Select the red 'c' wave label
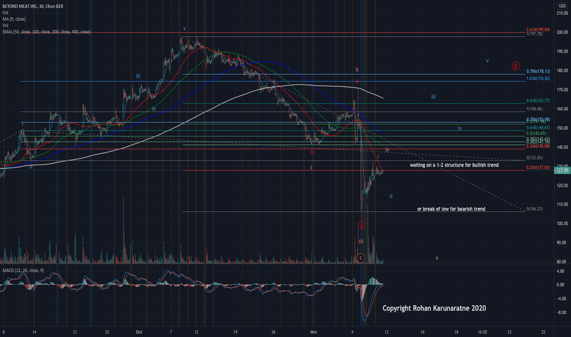The width and height of the screenshot is (571, 337). pyautogui.click(x=362, y=217)
